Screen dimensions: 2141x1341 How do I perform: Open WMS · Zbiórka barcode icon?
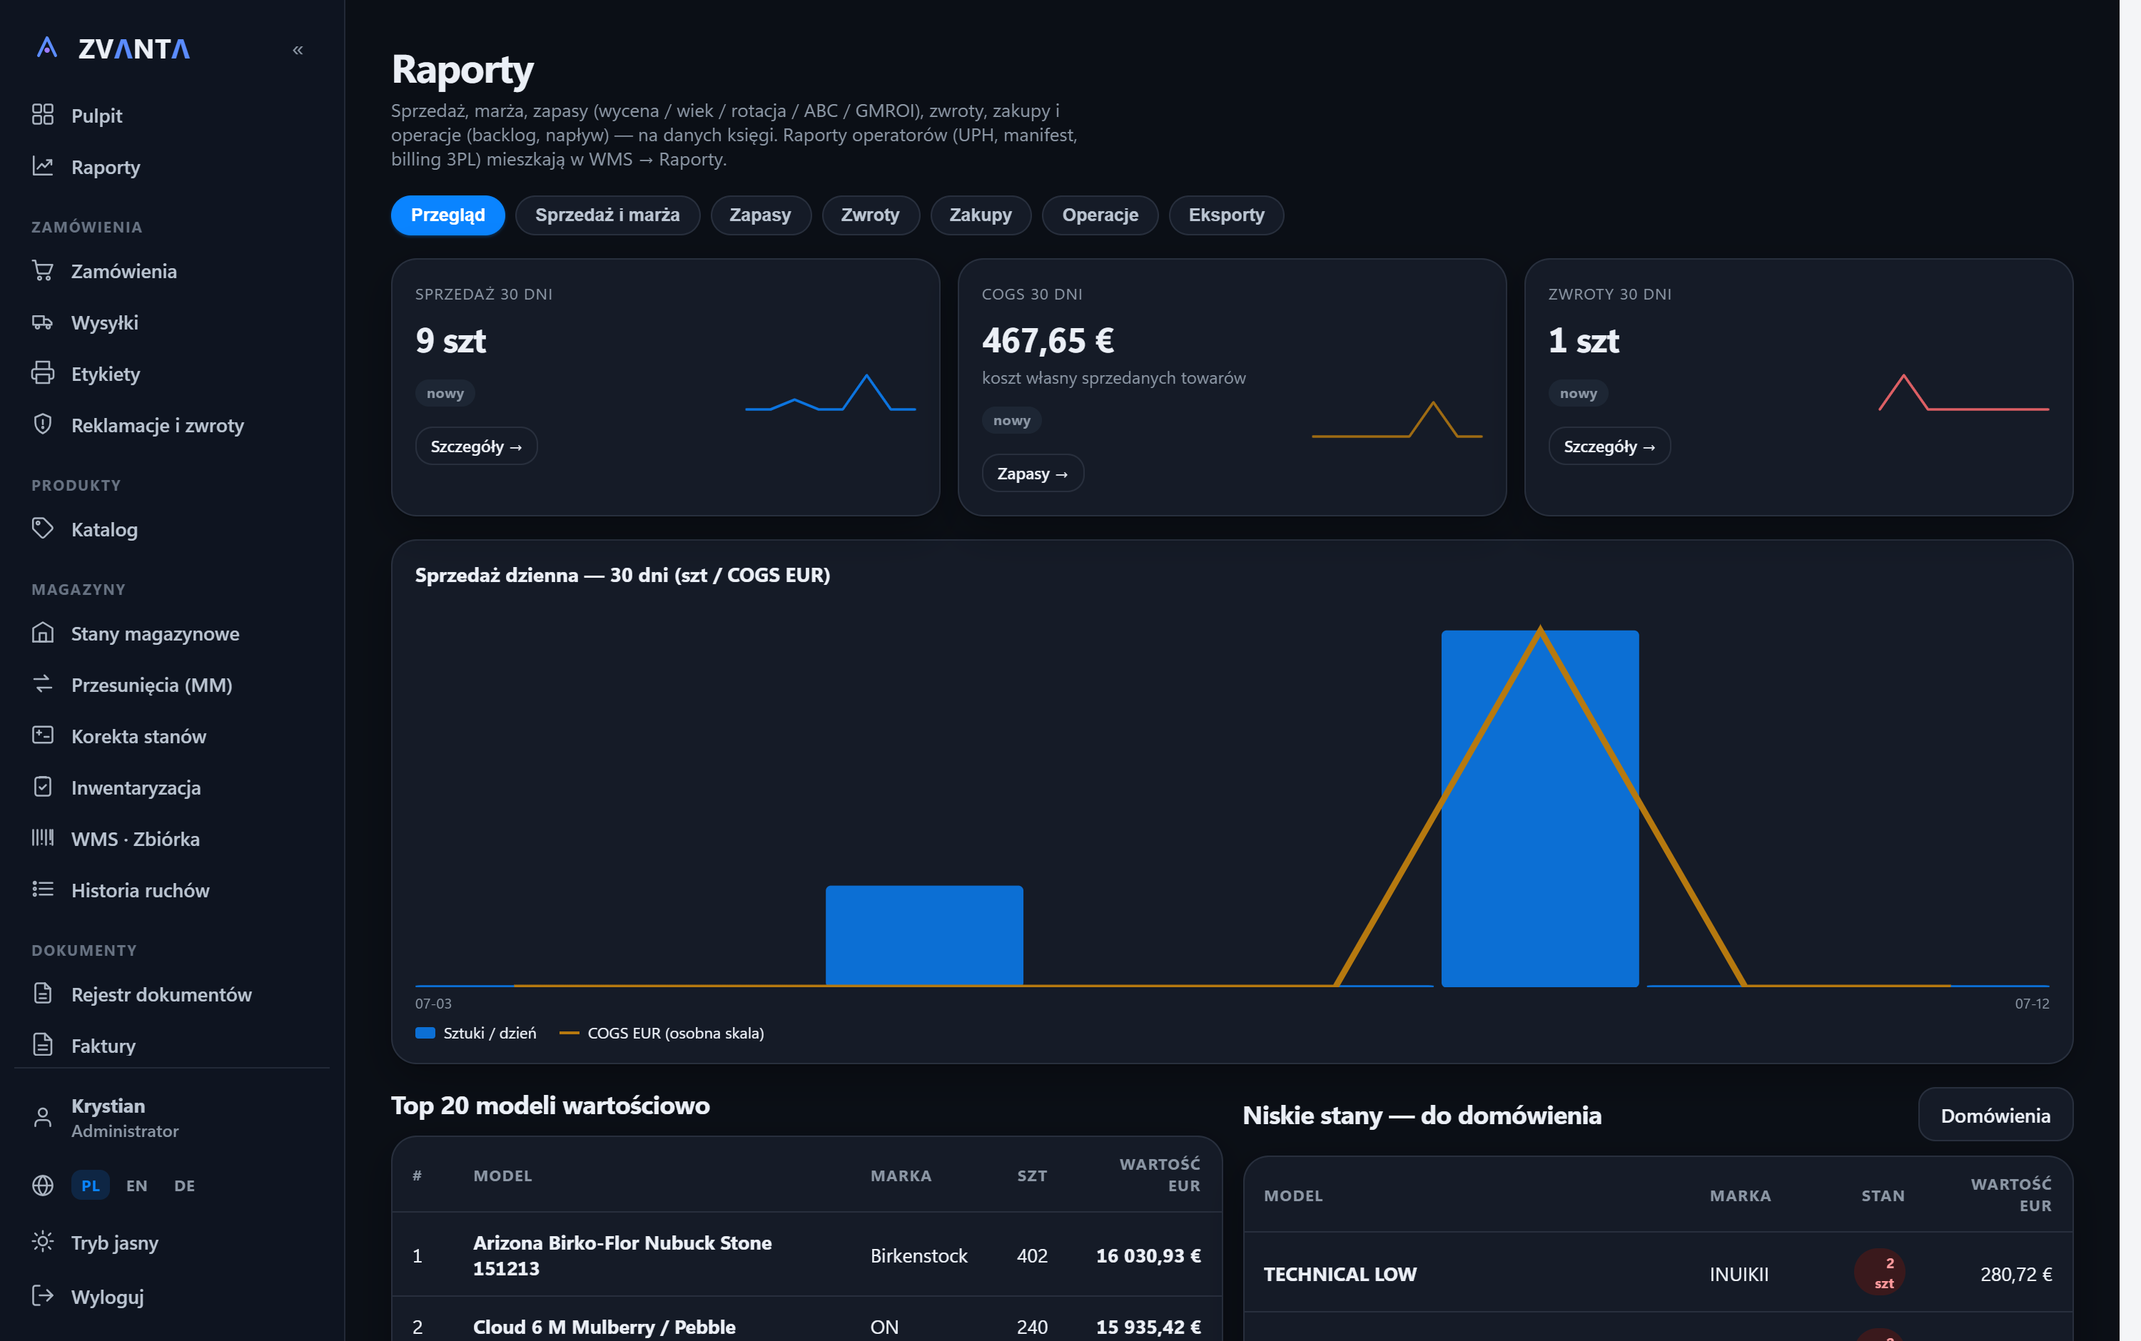coord(43,838)
